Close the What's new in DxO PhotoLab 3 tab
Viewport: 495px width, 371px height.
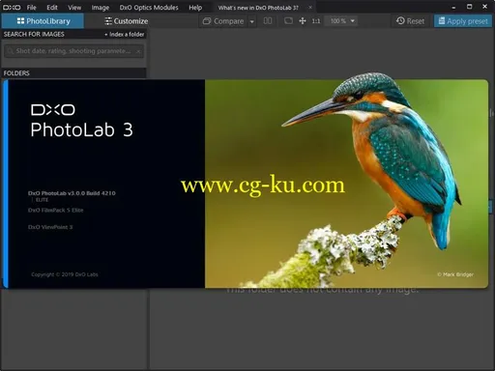[310, 8]
